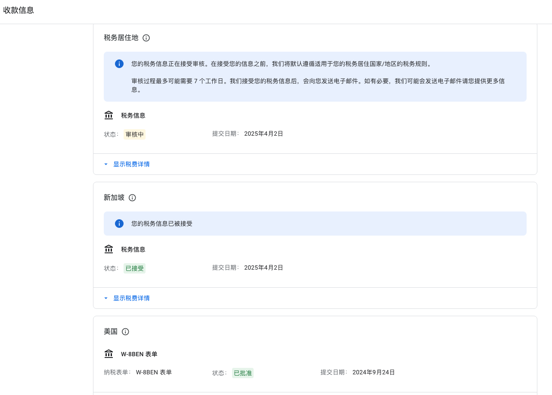Screen dimensions: 552x395
Task: Collapse the Singapore 显示税费详情 disclosure arrow
Action: (105, 298)
